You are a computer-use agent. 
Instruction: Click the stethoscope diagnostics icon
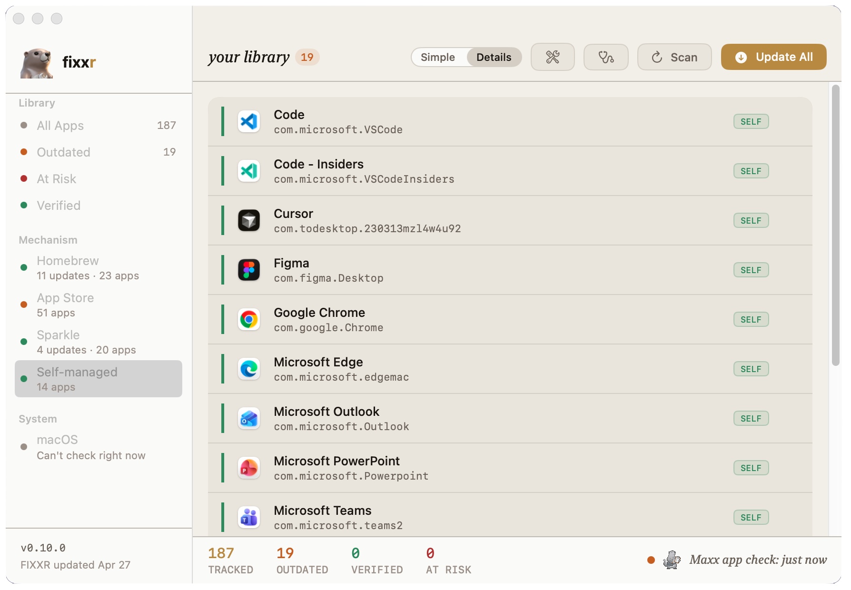point(606,57)
